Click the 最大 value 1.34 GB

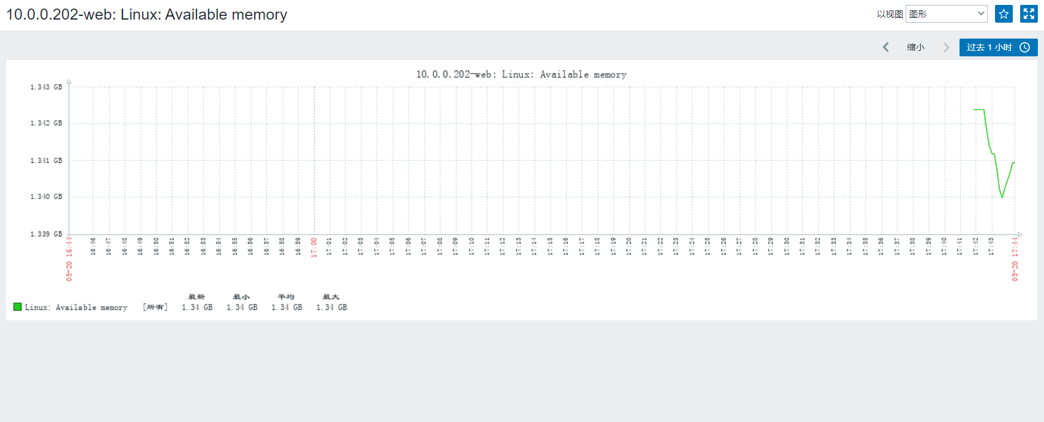click(x=331, y=307)
